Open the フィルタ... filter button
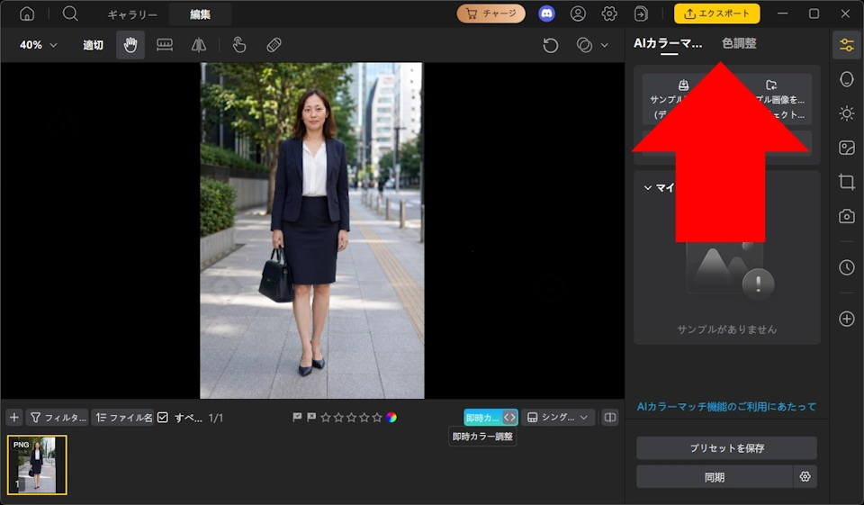This screenshot has width=864, height=505. [58, 418]
